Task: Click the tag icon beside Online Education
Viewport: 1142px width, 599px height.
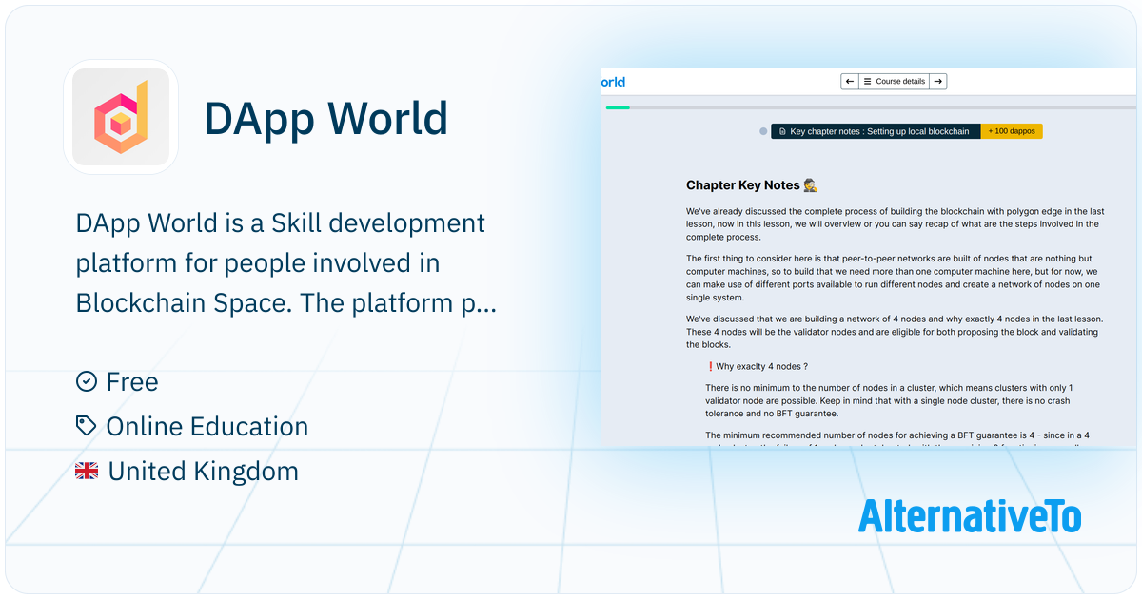Action: [86, 426]
